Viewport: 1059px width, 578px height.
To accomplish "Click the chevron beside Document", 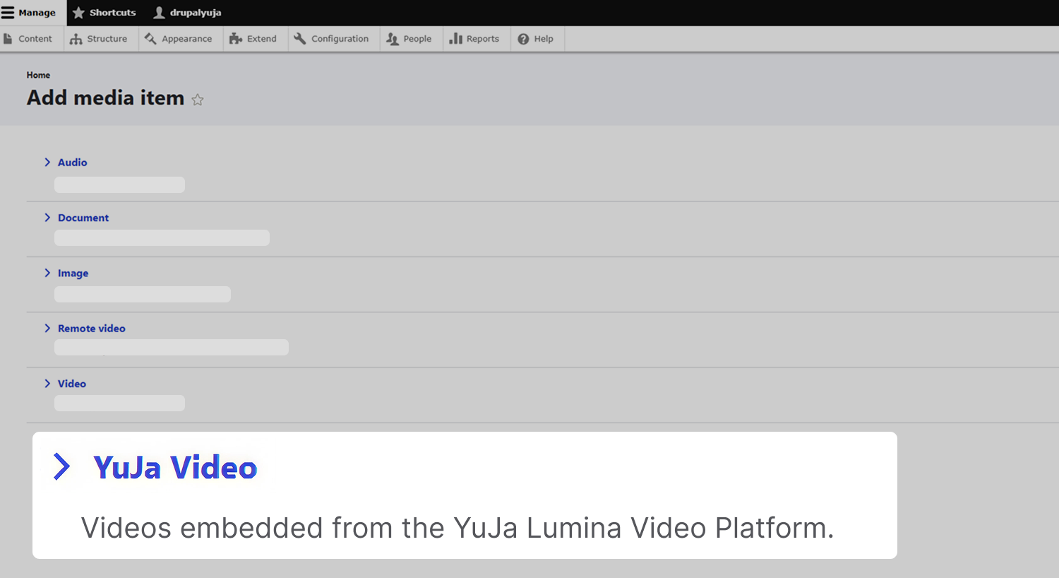I will click(47, 218).
